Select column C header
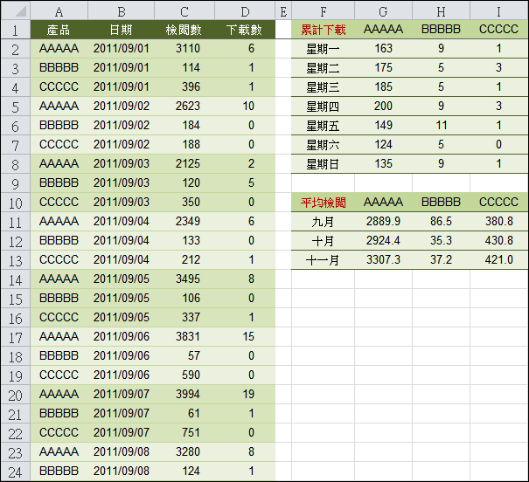Image resolution: width=529 pixels, height=482 pixels. pos(184,10)
